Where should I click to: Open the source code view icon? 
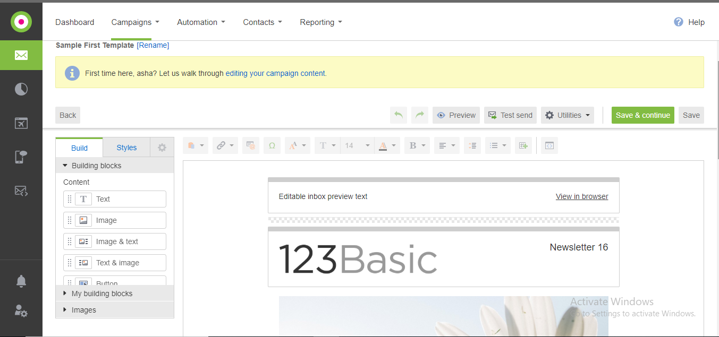(549, 145)
